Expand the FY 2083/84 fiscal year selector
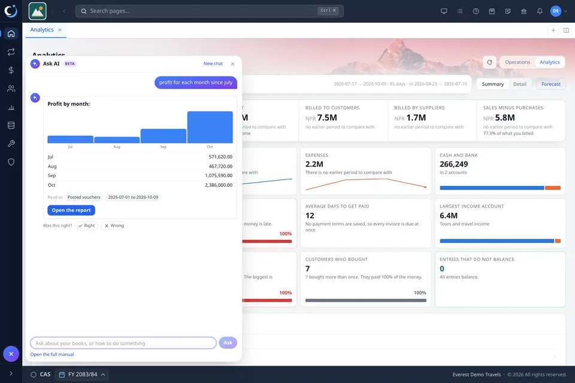 point(82,375)
